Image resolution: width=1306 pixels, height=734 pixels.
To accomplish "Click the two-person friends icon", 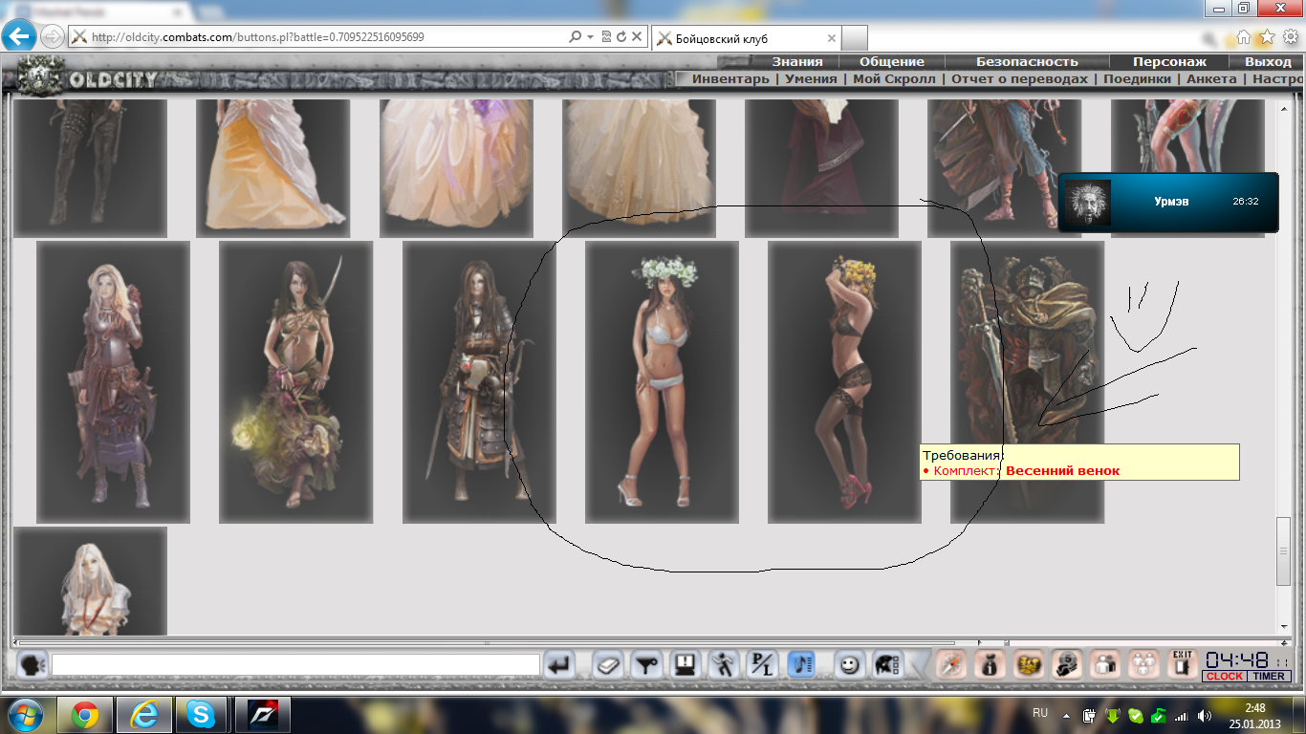I will (1106, 664).
